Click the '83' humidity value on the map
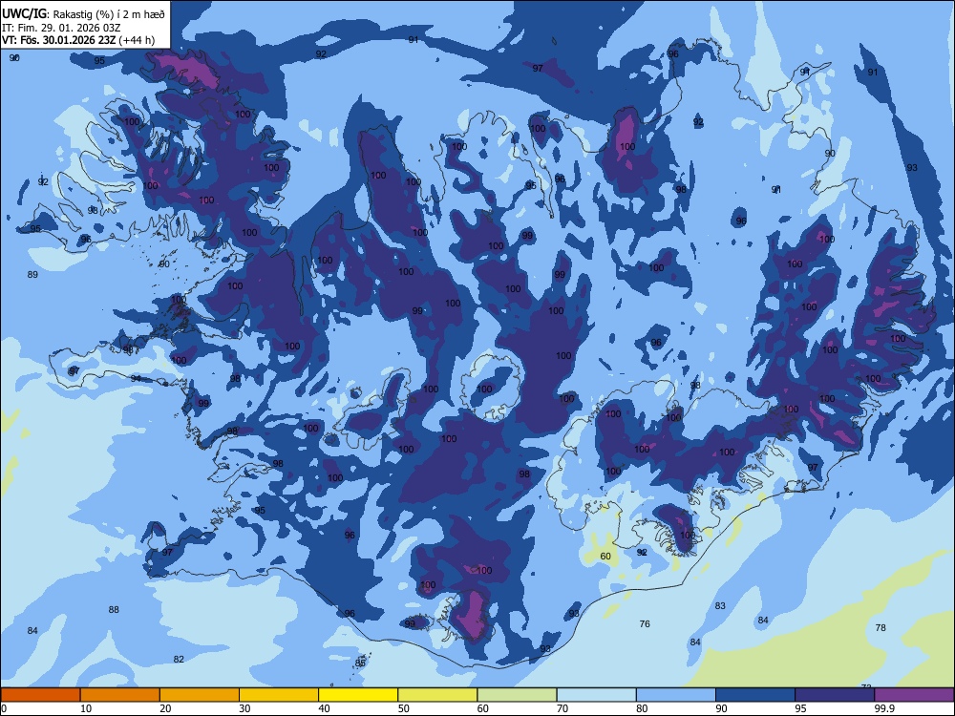 click(720, 605)
